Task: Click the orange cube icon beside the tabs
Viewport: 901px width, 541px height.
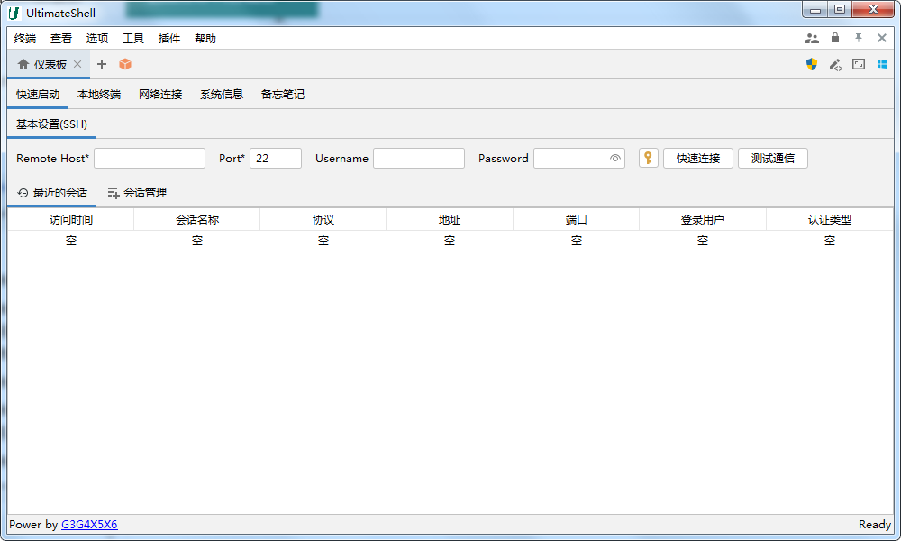Action: coord(125,64)
